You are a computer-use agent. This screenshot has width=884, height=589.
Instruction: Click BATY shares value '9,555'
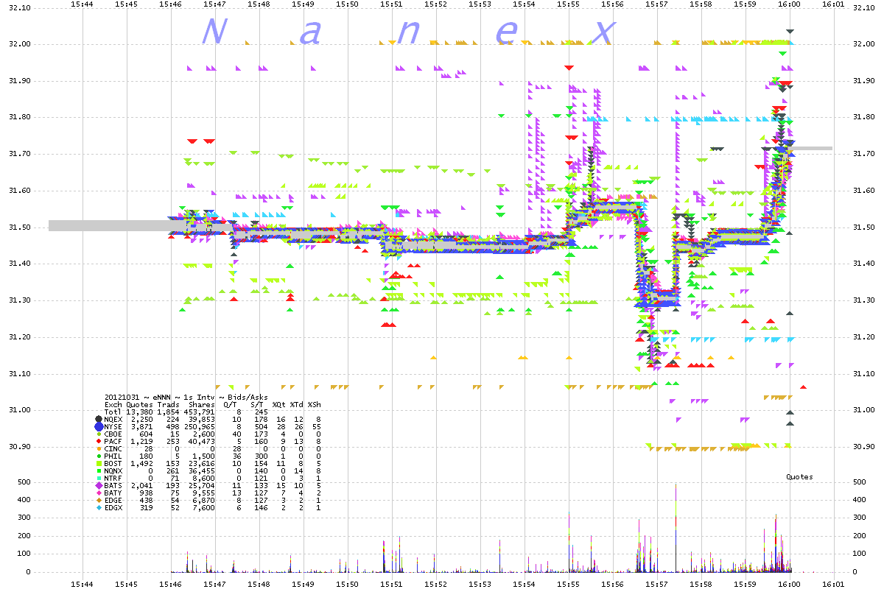[x=206, y=493]
